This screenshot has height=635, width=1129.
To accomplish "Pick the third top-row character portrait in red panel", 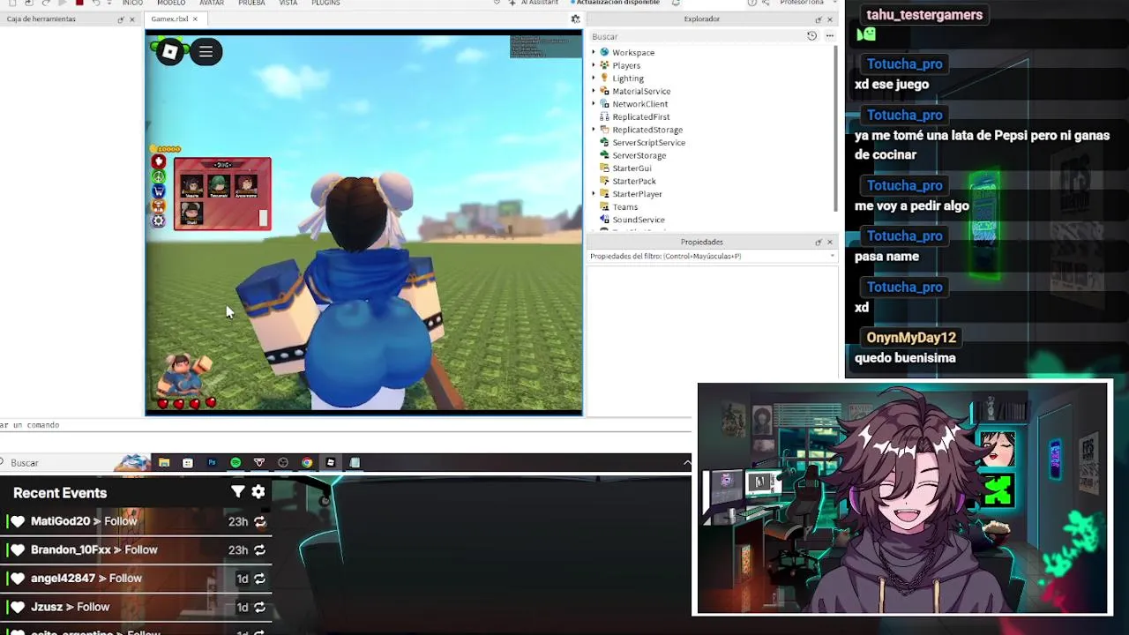I will [245, 186].
